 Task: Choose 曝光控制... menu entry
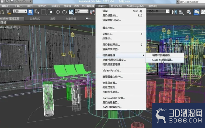coord(121,28)
